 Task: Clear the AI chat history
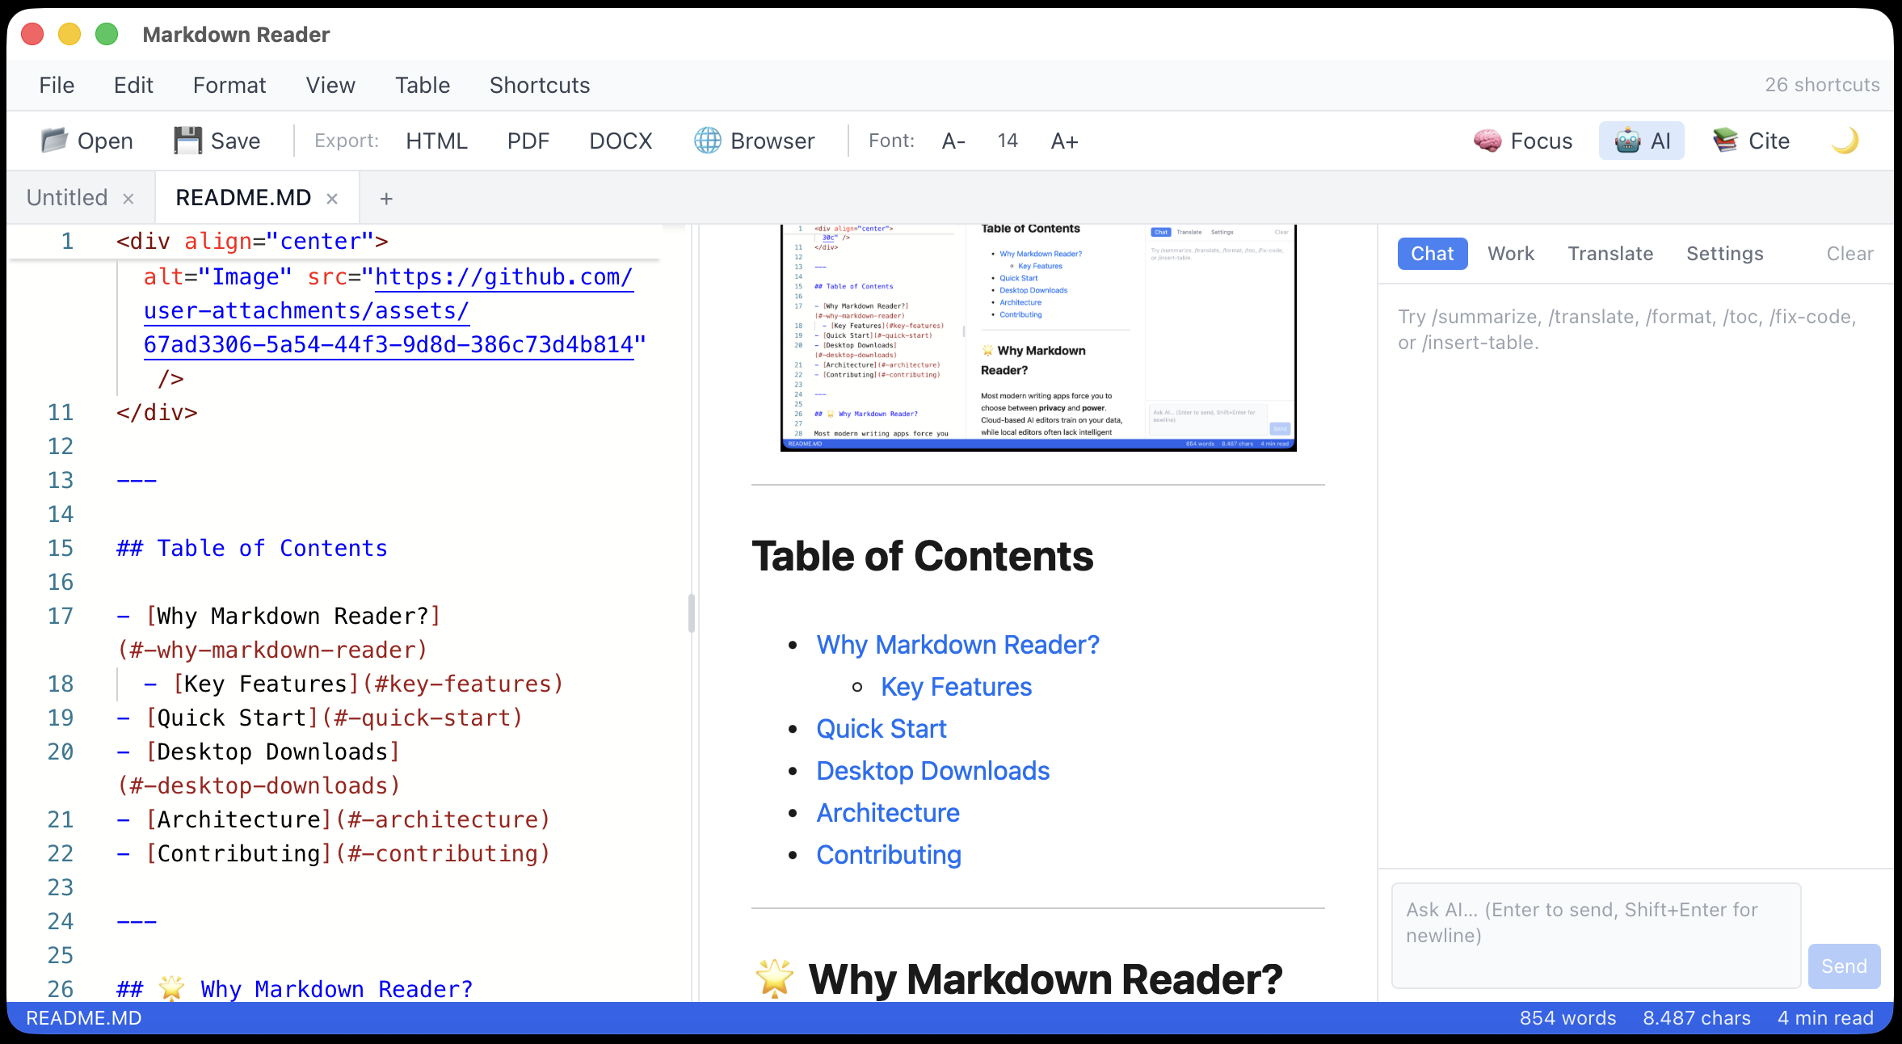click(x=1849, y=254)
